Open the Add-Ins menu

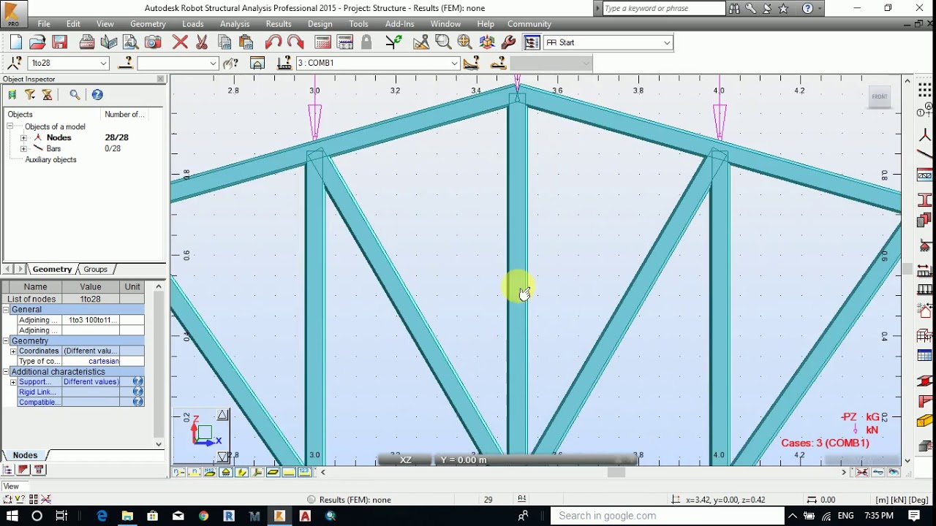point(399,23)
